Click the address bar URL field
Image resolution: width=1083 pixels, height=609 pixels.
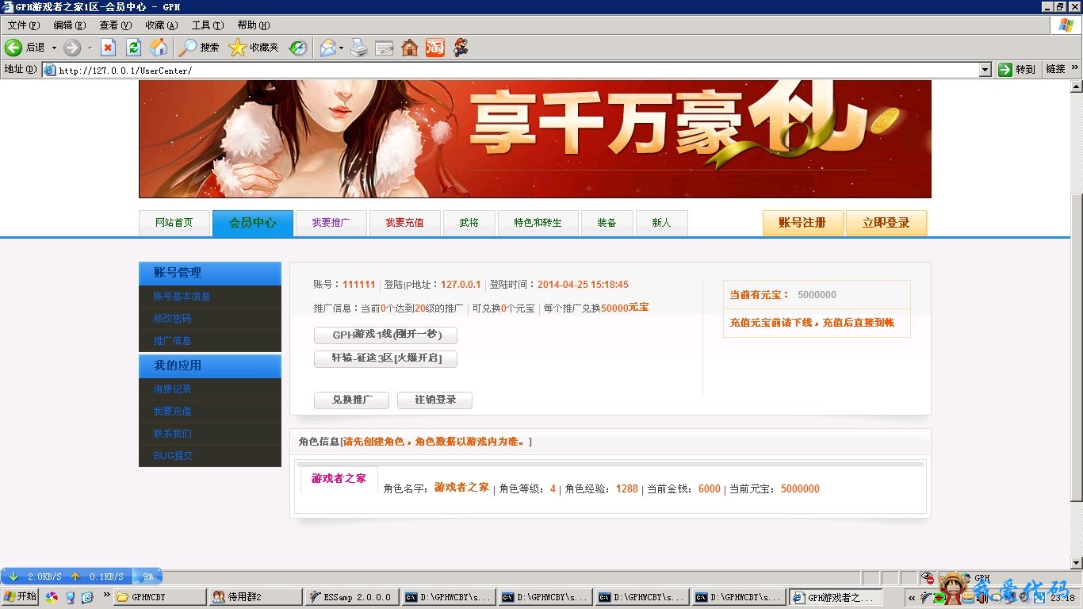pyautogui.click(x=511, y=70)
